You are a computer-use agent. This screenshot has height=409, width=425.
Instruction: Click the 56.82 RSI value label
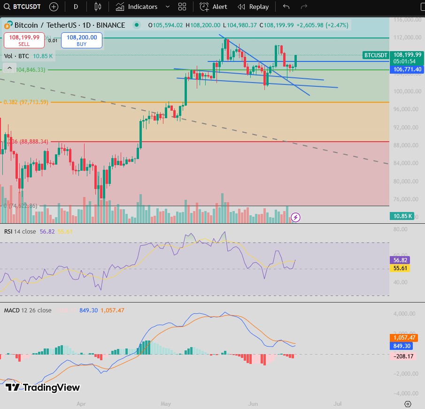[x=400, y=260]
